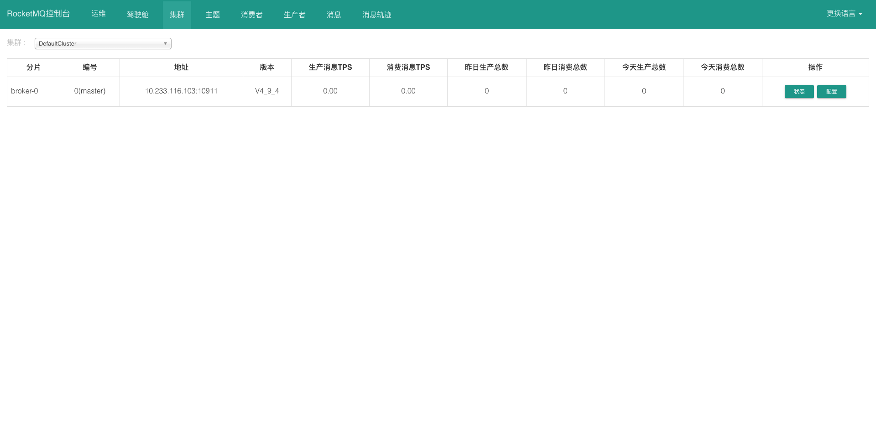Screen dimensions: 876x445
Task: Go to the 主题 topic tab
Action: click(213, 15)
